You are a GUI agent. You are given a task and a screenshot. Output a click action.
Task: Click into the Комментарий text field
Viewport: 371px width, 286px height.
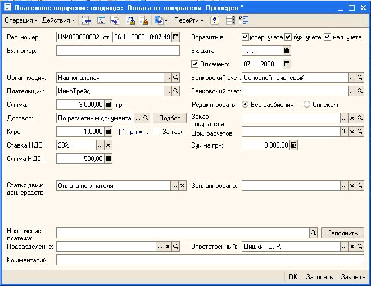coord(210,260)
